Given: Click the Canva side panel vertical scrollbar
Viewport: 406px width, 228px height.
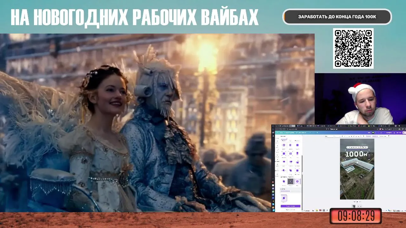Looking at the screenshot, I should point(302,183).
